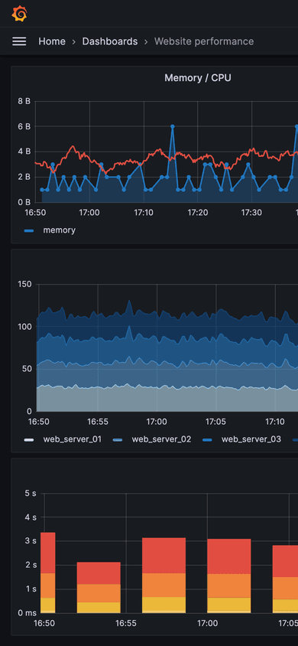Click the 16:55 label under bar chart
The image size is (298, 646).
coord(126,623)
